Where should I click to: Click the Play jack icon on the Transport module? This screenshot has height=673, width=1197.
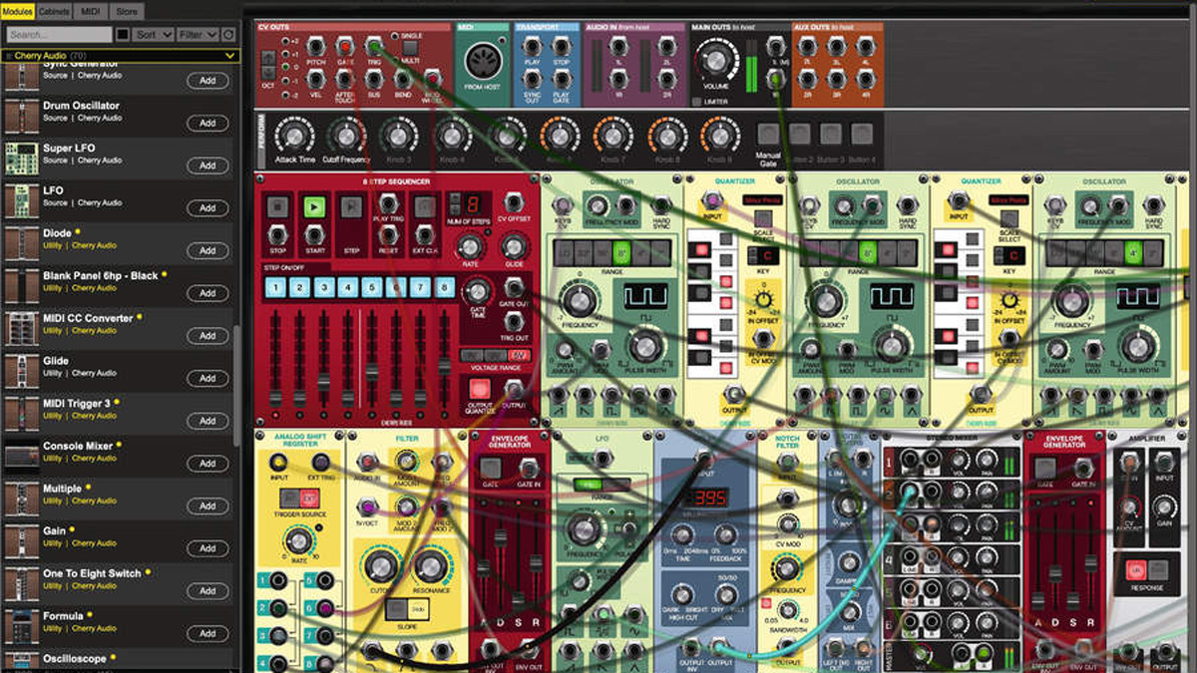(532, 48)
